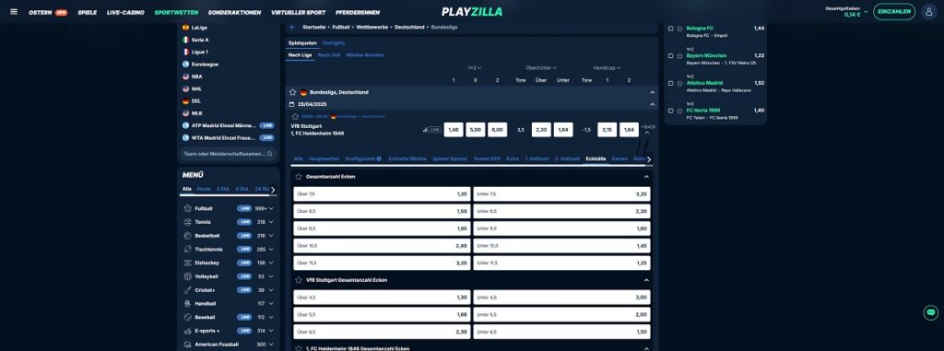Image resolution: width=944 pixels, height=351 pixels.
Task: Click Märkte drucken link
Action: coord(365,54)
